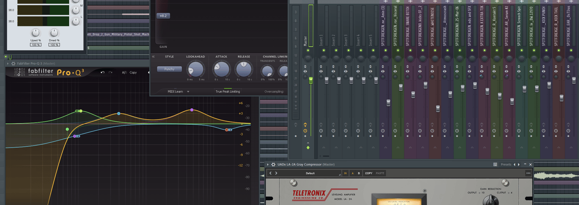Adjust the Master track volume fader
The image size is (579, 205).
311,81
